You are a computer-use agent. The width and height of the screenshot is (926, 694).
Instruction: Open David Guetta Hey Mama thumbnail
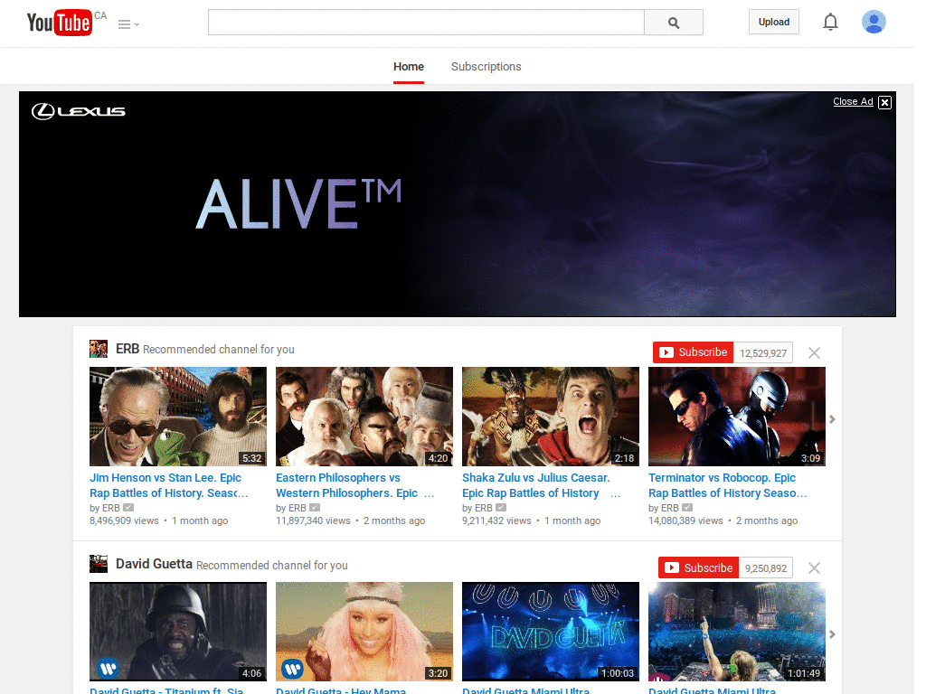point(364,632)
